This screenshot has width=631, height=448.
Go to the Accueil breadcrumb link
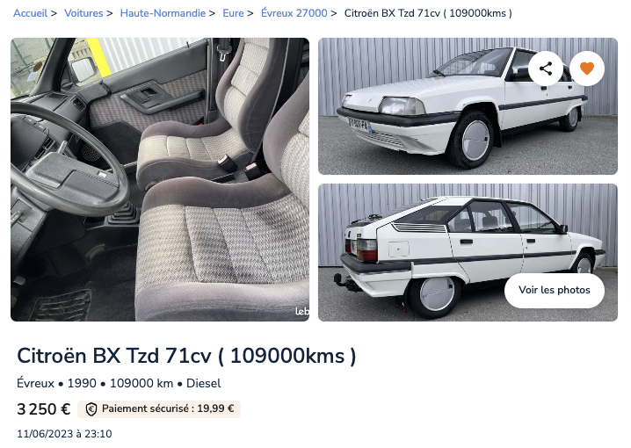point(30,13)
